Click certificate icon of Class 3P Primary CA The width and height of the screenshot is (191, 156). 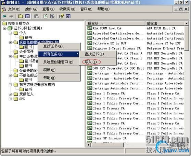tap(90, 138)
